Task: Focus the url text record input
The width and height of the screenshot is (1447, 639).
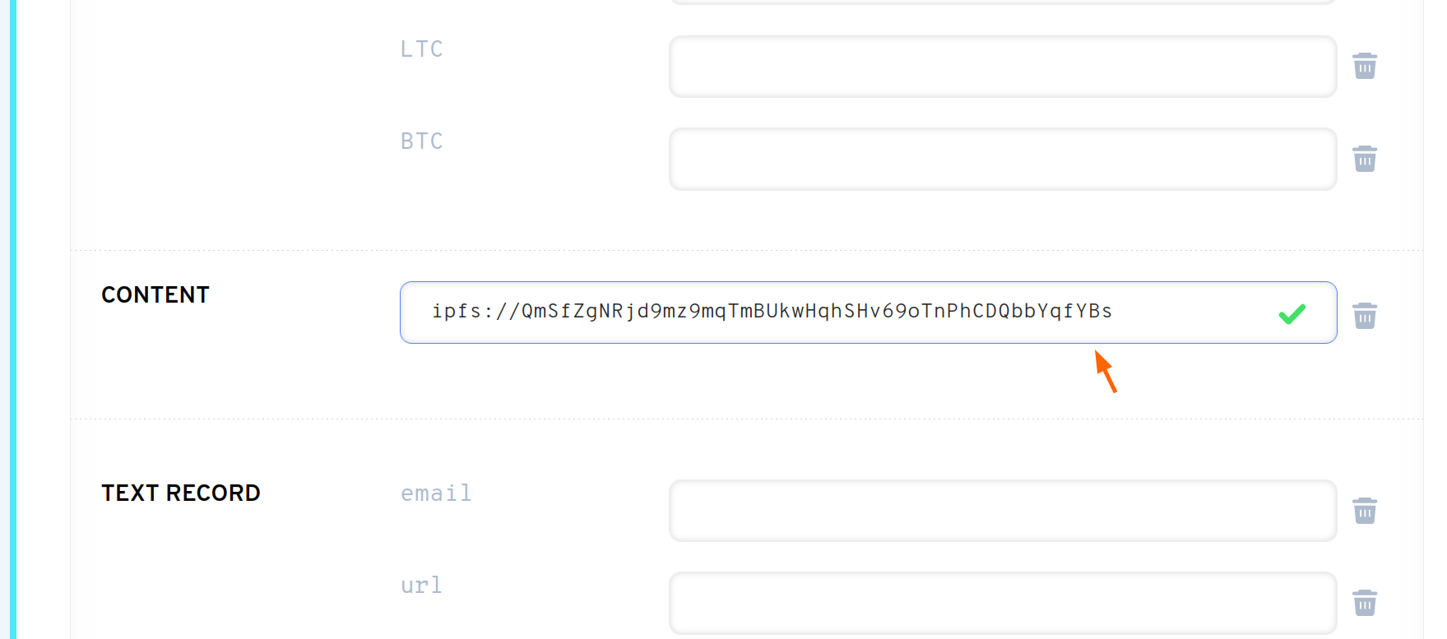Action: [1002, 603]
